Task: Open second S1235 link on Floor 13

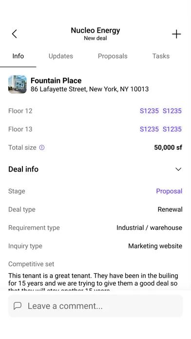Action: point(172,129)
